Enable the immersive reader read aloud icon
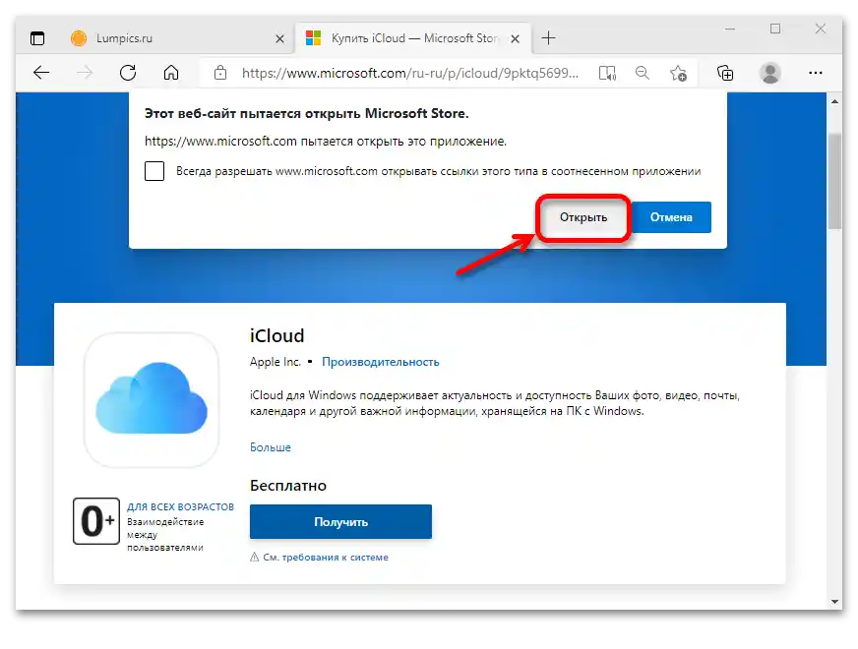Screen dimensions: 858x649 coord(607,74)
